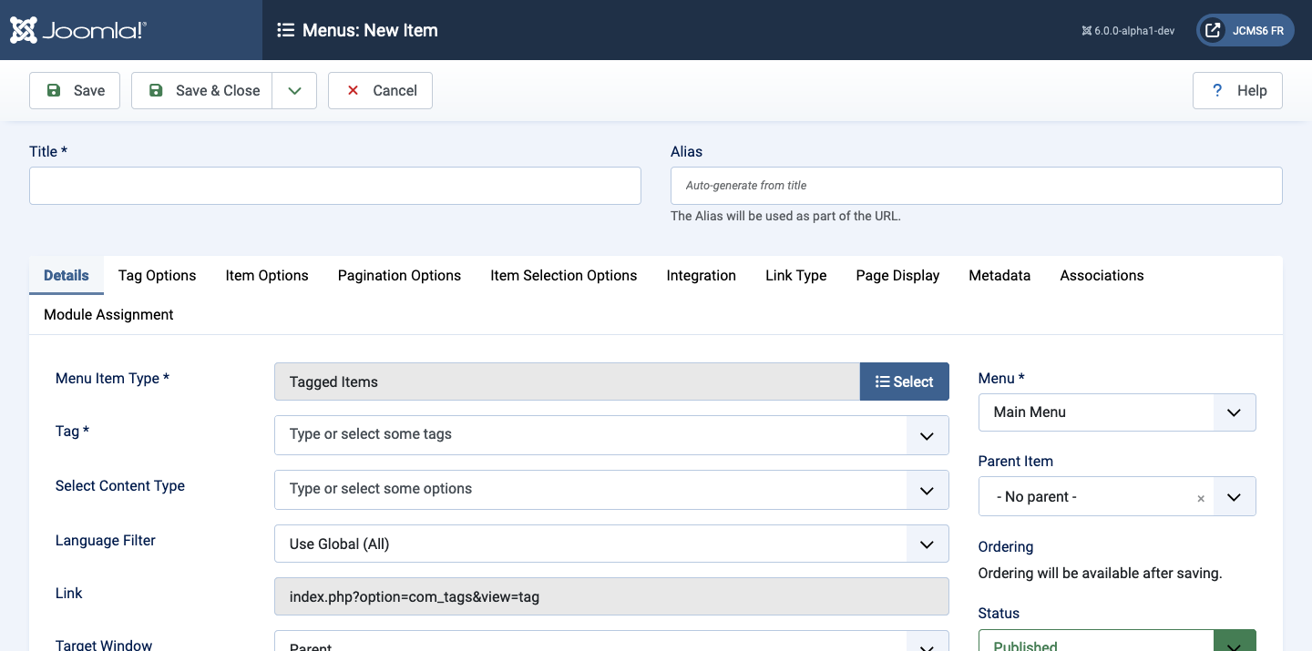Save the menu item
Image resolution: width=1312 pixels, height=651 pixels.
pyautogui.click(x=75, y=90)
